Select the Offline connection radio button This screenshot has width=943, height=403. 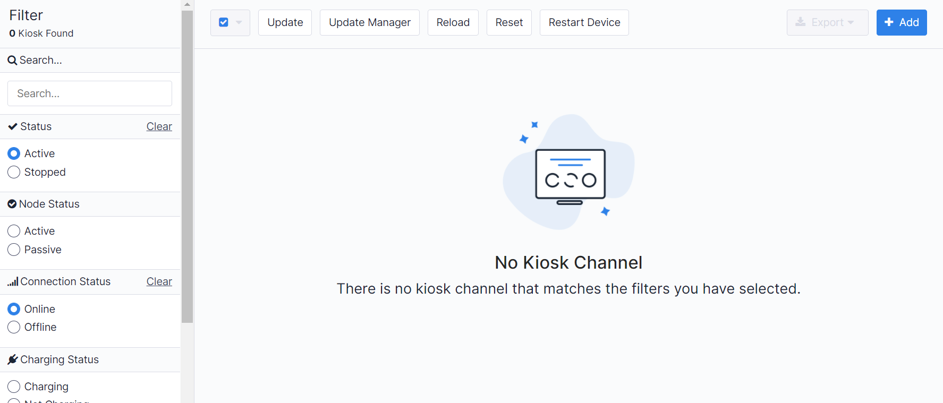coord(14,327)
